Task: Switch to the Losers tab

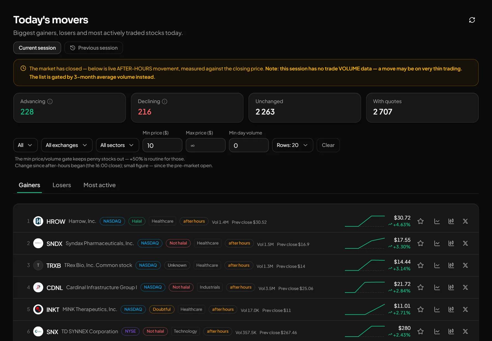Action: click(x=62, y=185)
